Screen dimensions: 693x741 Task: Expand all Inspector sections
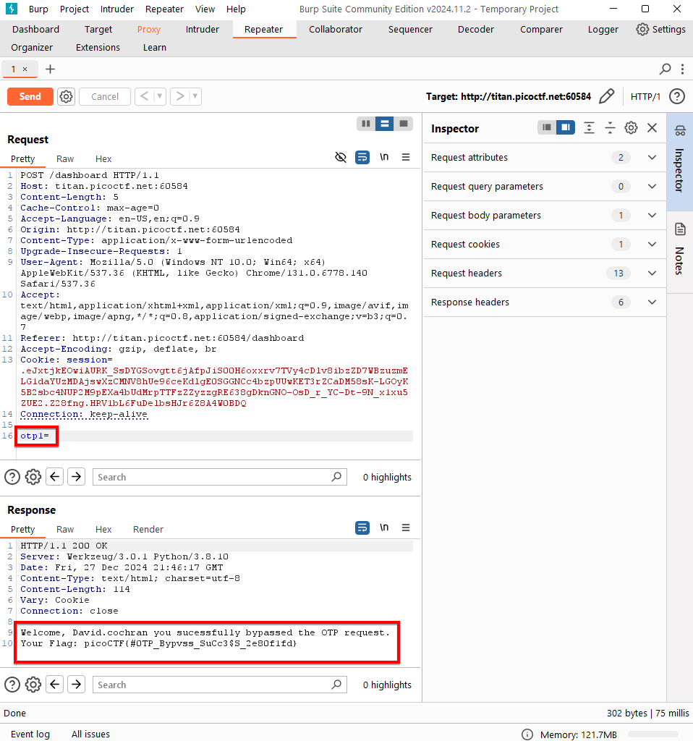click(x=589, y=127)
